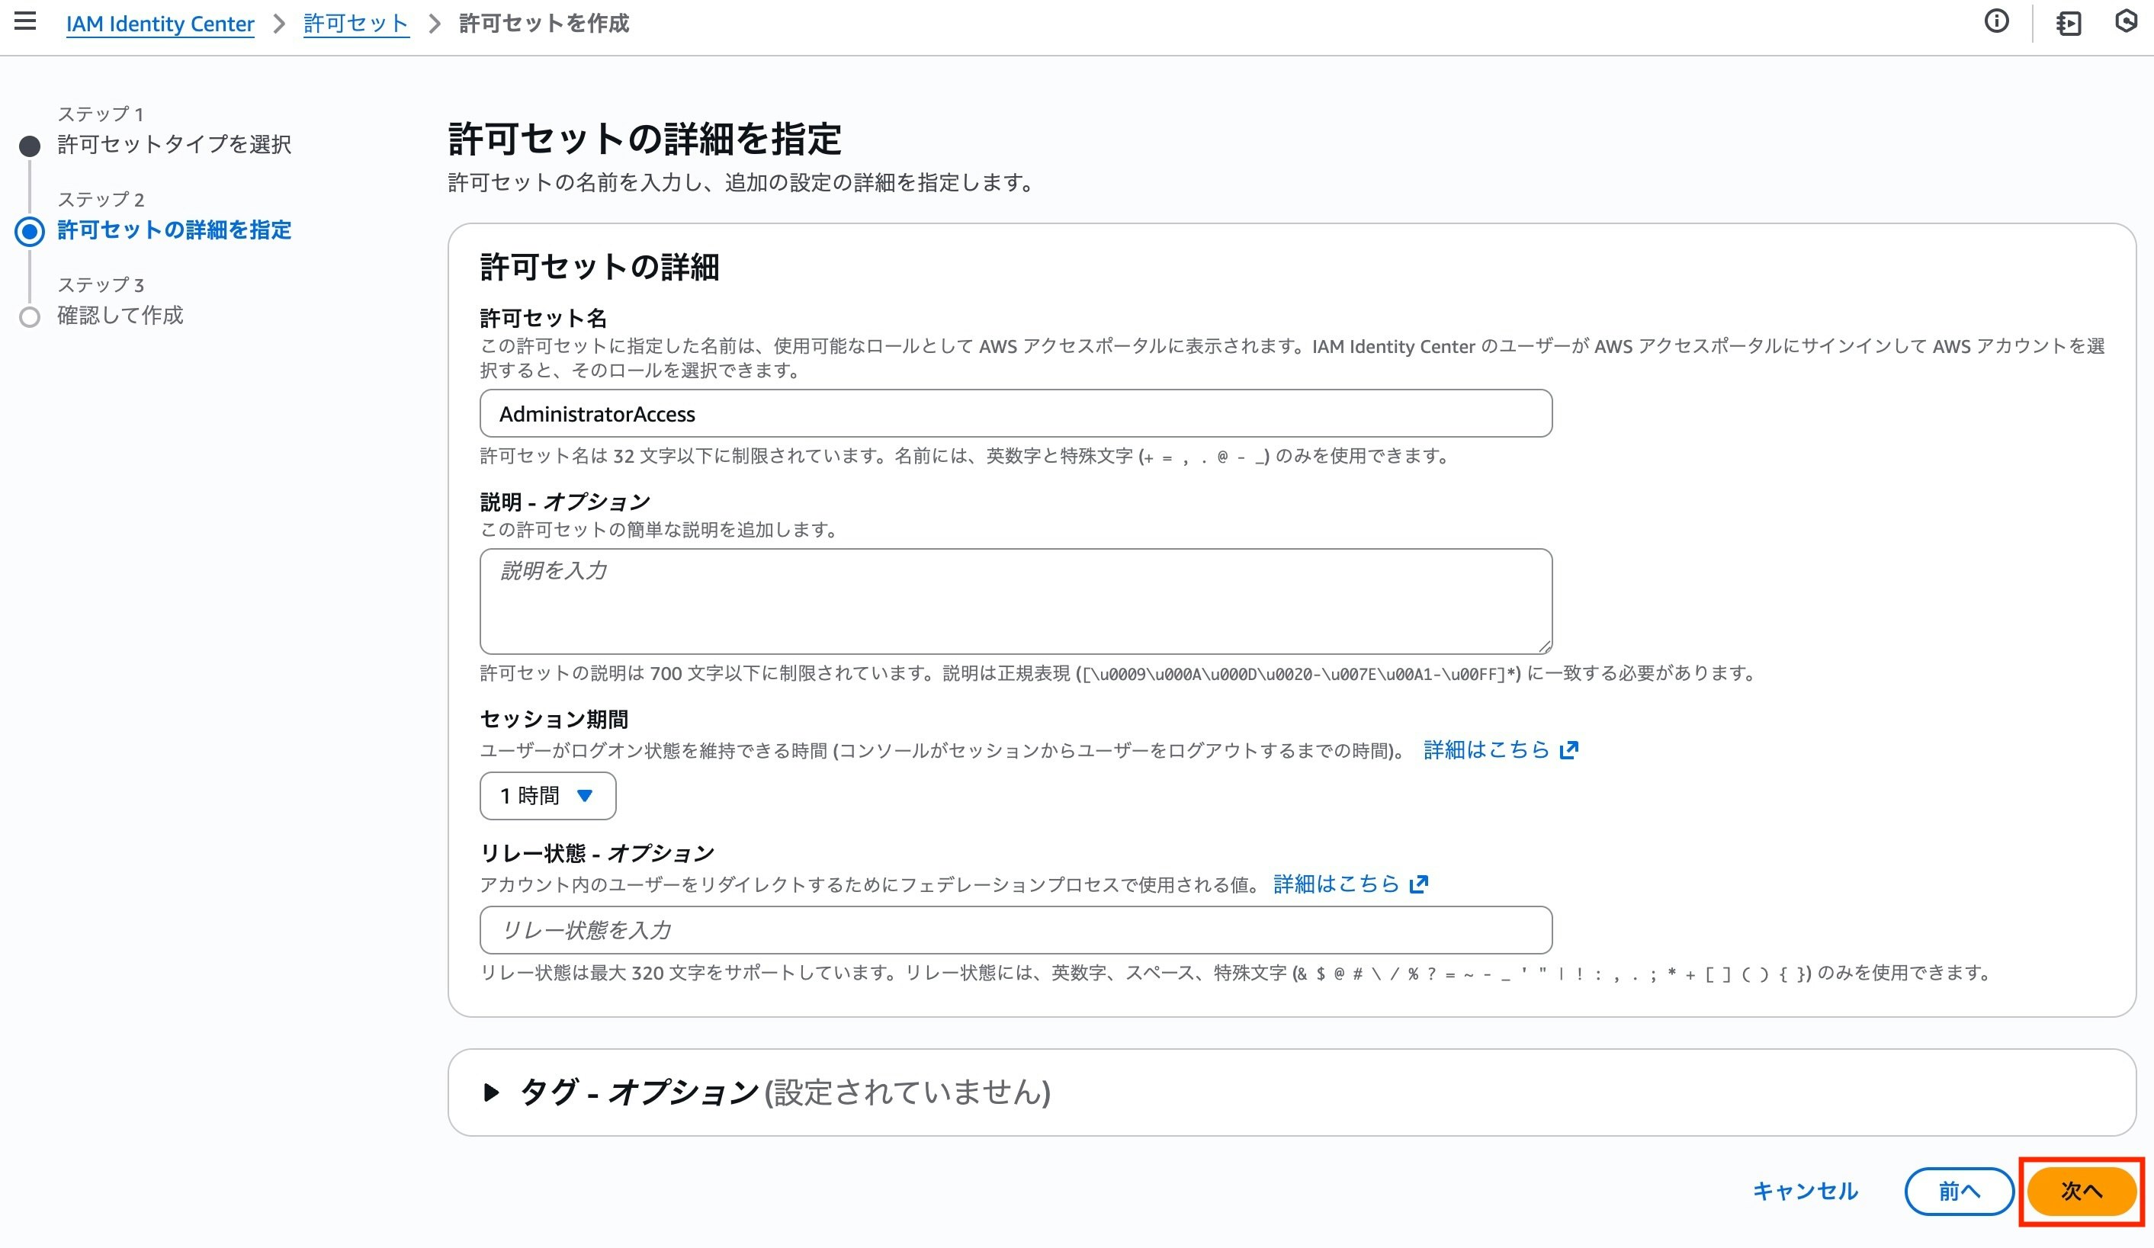Navigate to 許可セット breadcrumb link
This screenshot has width=2154, height=1248.
[x=355, y=24]
